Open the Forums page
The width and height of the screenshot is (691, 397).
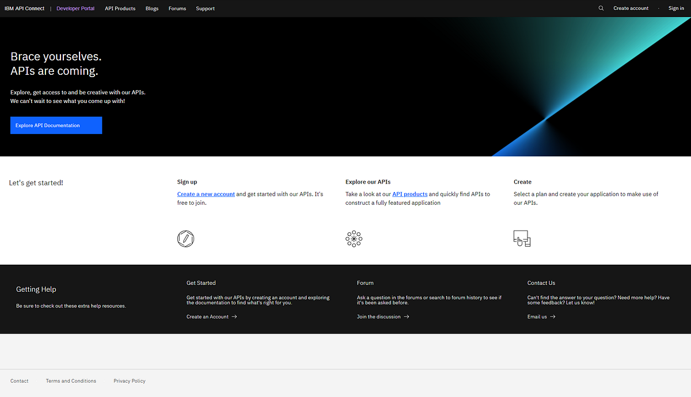pyautogui.click(x=177, y=8)
